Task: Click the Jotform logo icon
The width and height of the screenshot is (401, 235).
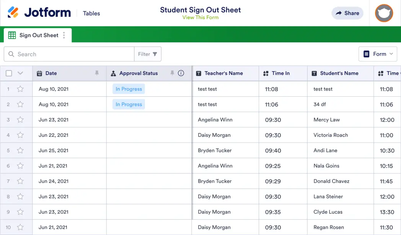Action: click(13, 12)
